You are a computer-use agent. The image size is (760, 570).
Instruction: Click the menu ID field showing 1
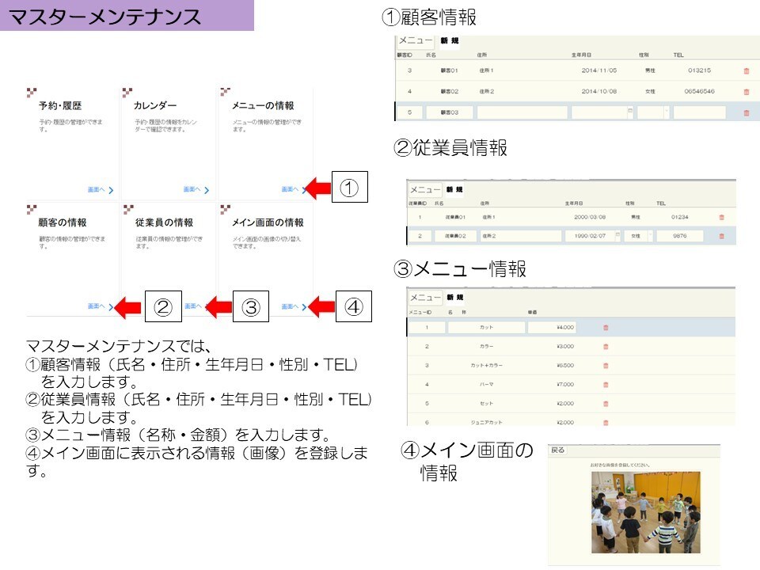(427, 328)
